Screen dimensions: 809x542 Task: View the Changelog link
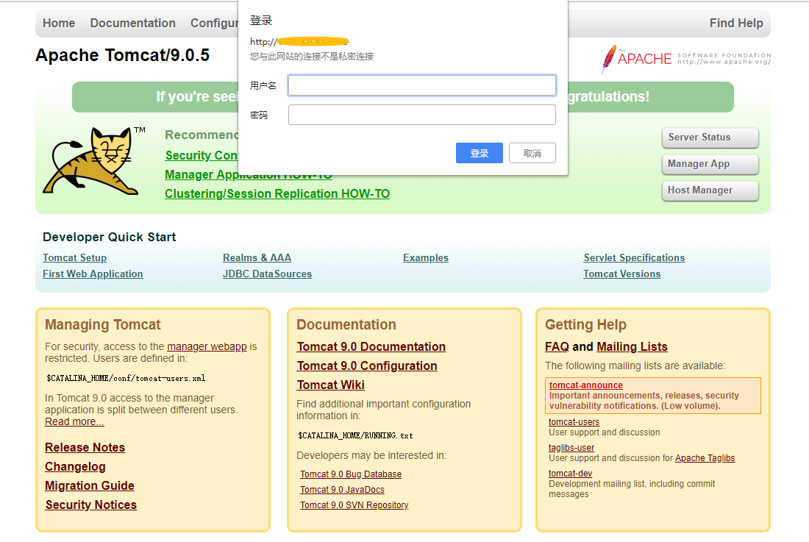75,467
